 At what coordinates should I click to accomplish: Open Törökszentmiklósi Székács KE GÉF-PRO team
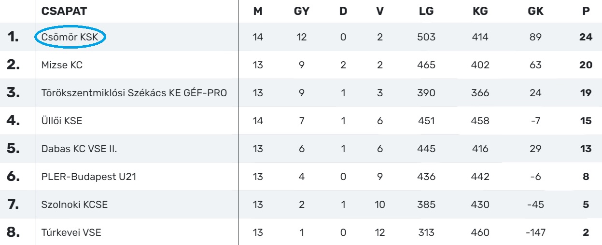[134, 93]
